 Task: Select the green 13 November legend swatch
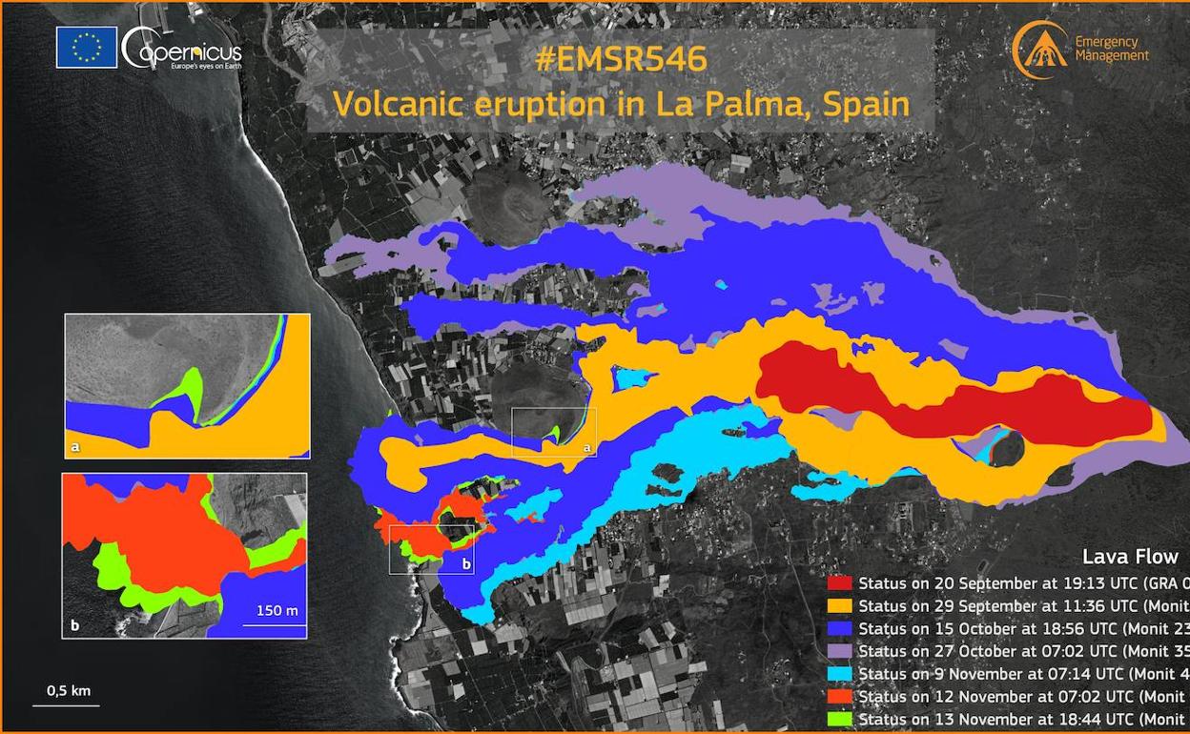coord(840,720)
